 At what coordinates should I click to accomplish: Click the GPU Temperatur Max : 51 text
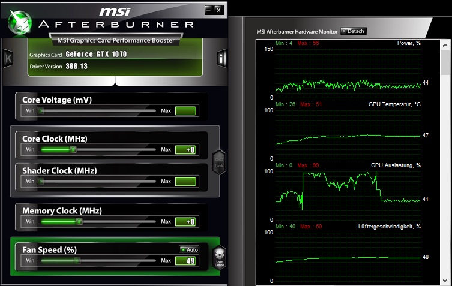(x=311, y=104)
